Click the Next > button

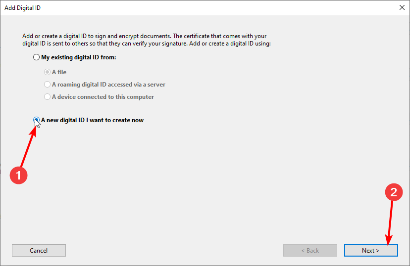(x=371, y=251)
